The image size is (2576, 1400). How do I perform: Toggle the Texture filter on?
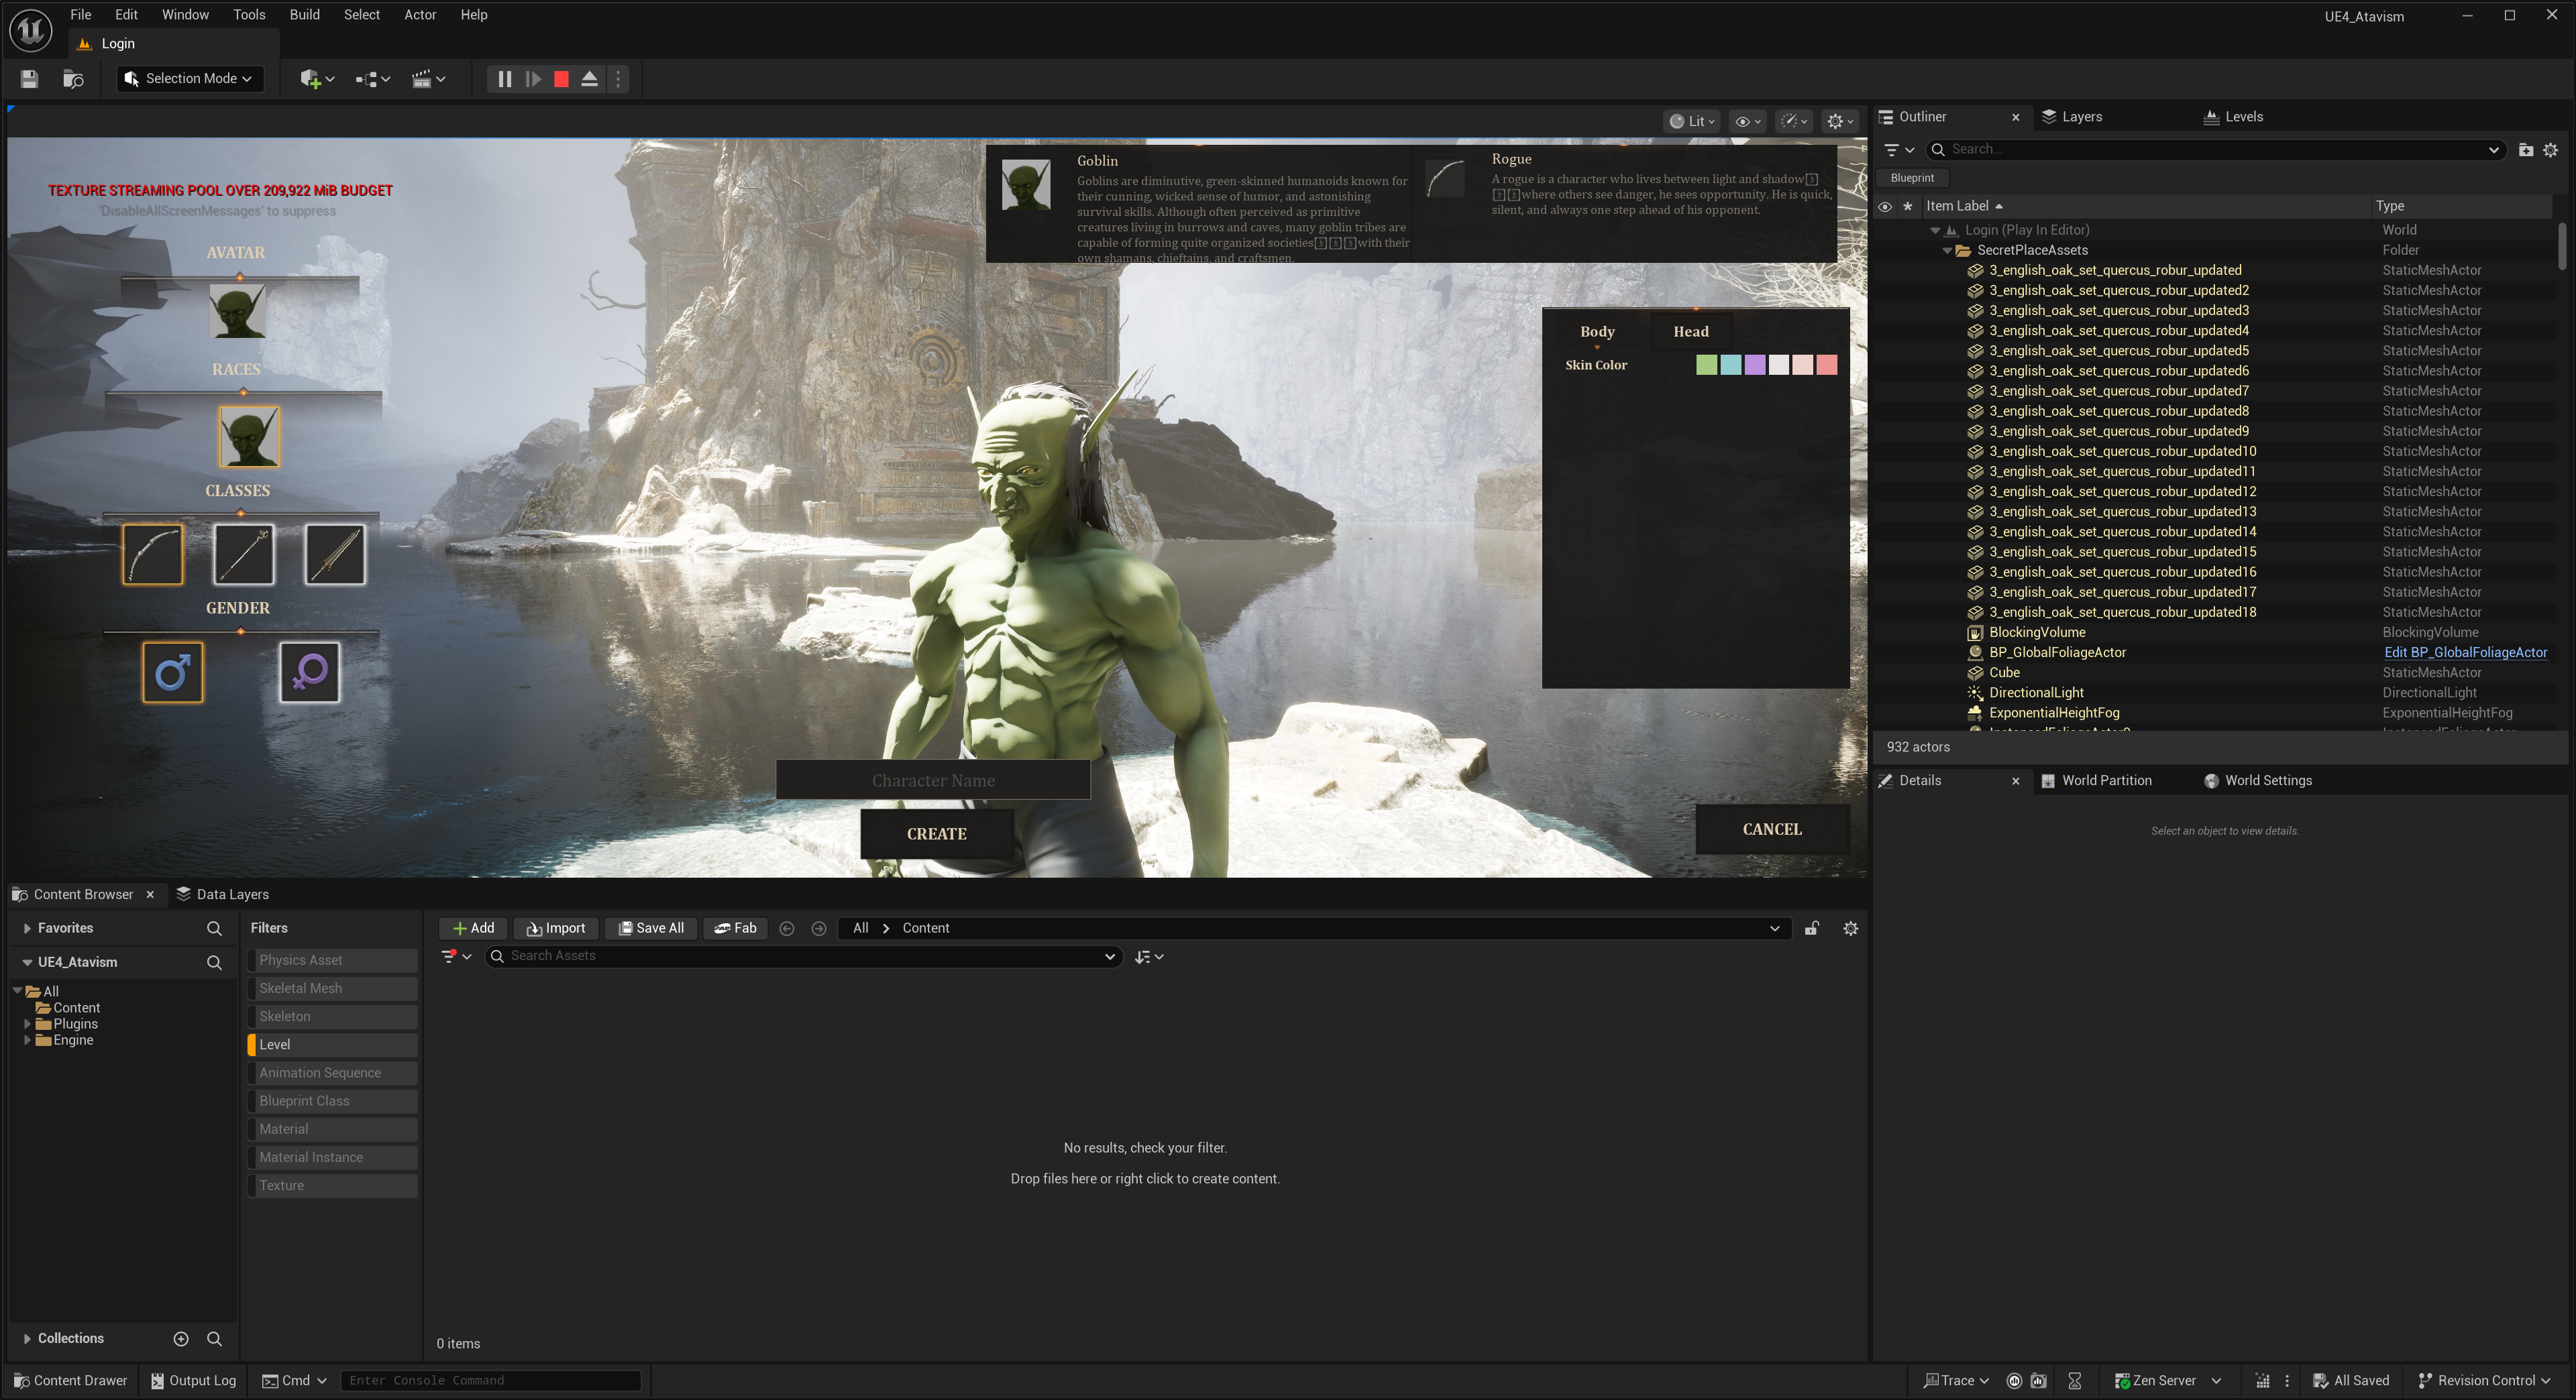click(x=332, y=1185)
